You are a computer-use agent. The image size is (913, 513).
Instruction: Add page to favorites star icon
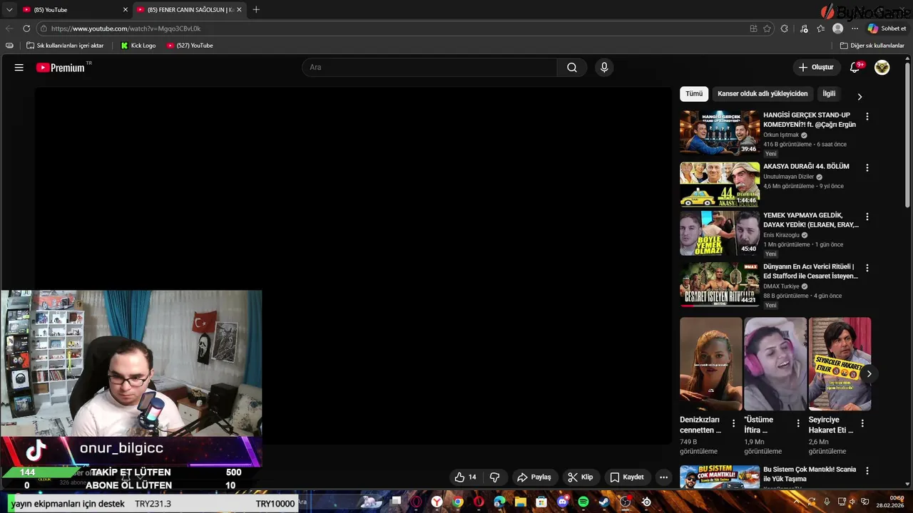(767, 28)
